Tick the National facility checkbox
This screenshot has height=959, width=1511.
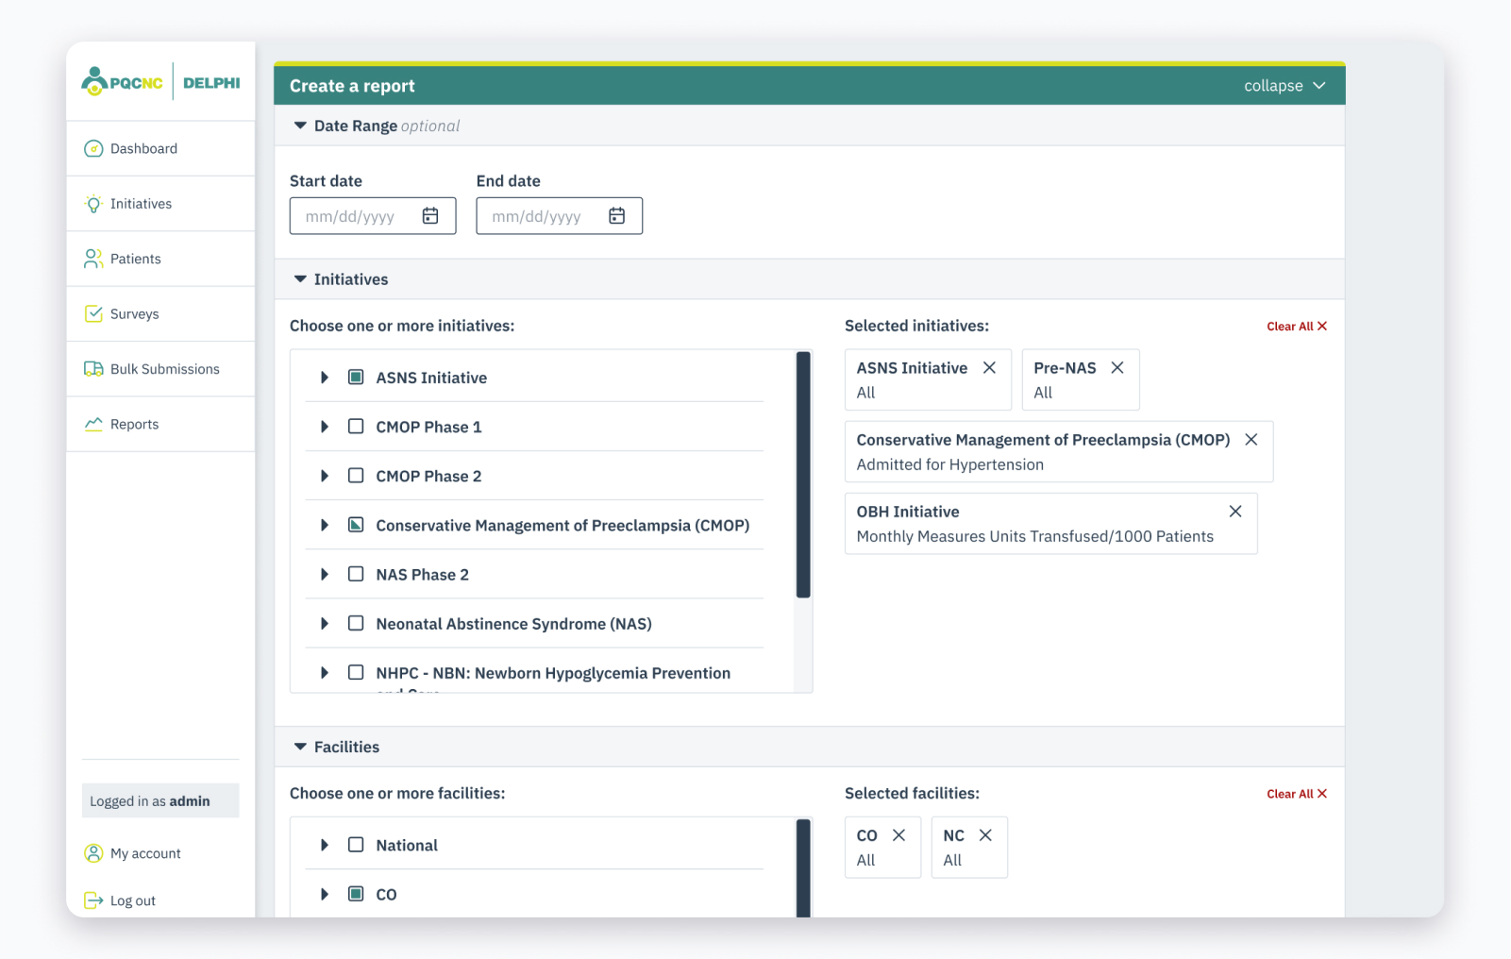356,845
